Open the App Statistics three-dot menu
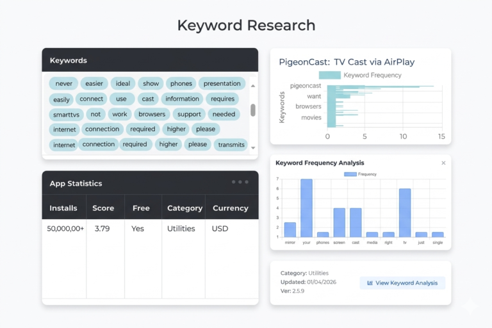Image resolution: width=492 pixels, height=328 pixels. coord(240,182)
